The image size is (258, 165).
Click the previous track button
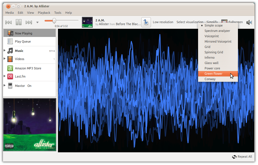tap(8, 22)
